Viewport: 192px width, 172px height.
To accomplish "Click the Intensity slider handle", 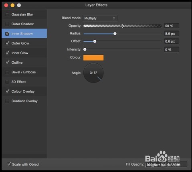I will [85, 50].
